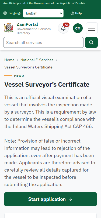Click the MIWD ministry label
The image size is (101, 218).
[x=19, y=76]
